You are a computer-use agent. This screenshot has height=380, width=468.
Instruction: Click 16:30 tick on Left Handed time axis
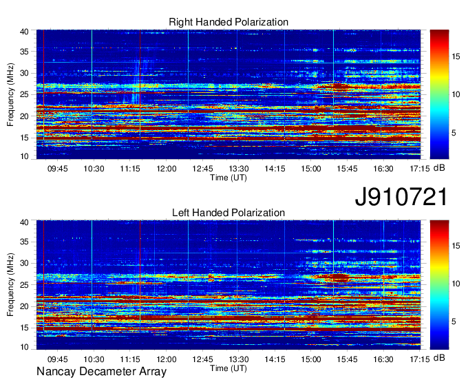click(383, 359)
